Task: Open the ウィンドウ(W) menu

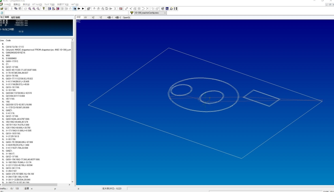Action: [50, 4]
